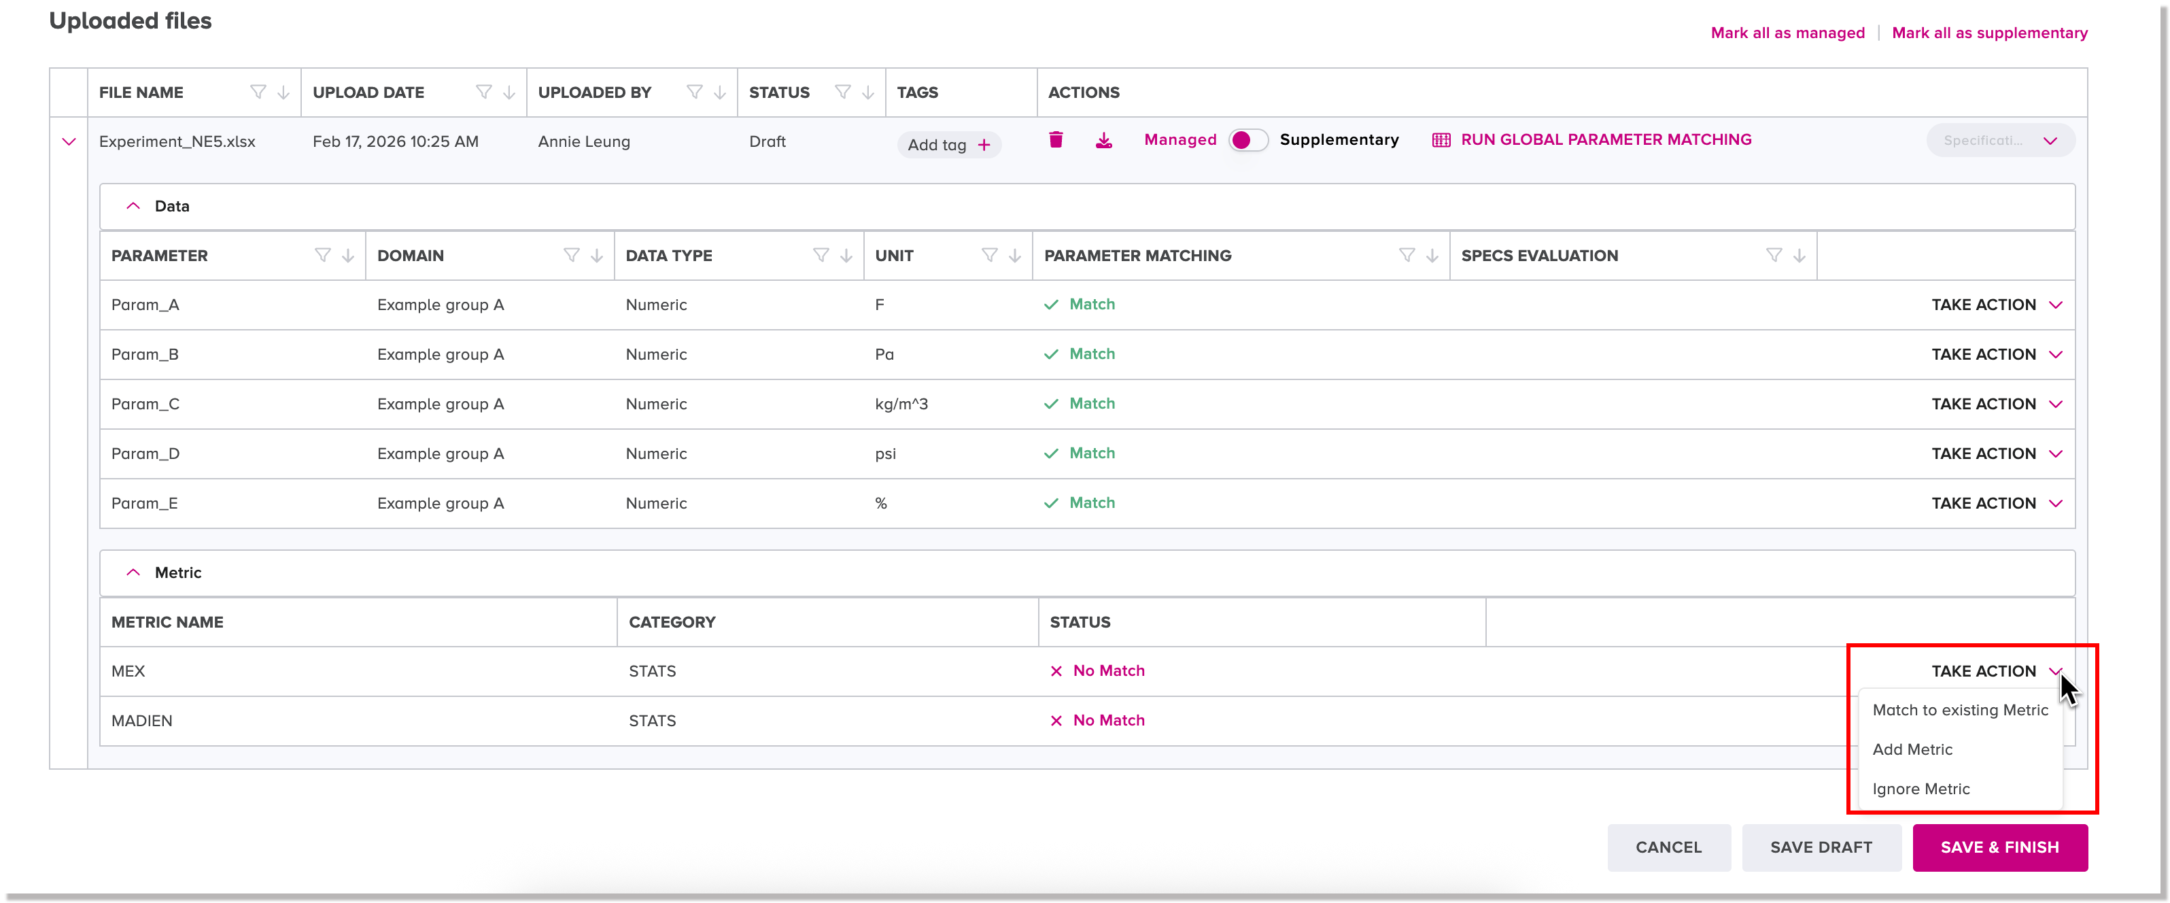Collapse the Metric section
Screen dimensions: 2170x903
click(133, 573)
